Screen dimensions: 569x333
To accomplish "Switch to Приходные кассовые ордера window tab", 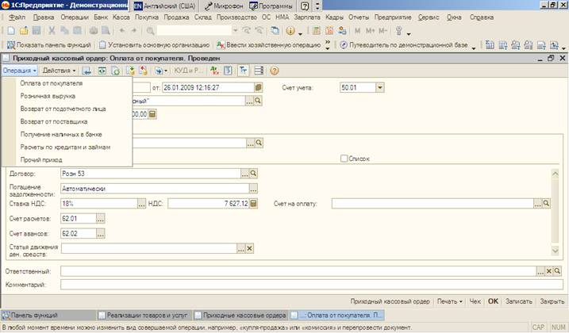I will (x=240, y=316).
